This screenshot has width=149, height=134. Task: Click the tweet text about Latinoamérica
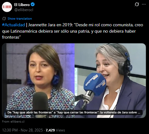tap(73, 31)
